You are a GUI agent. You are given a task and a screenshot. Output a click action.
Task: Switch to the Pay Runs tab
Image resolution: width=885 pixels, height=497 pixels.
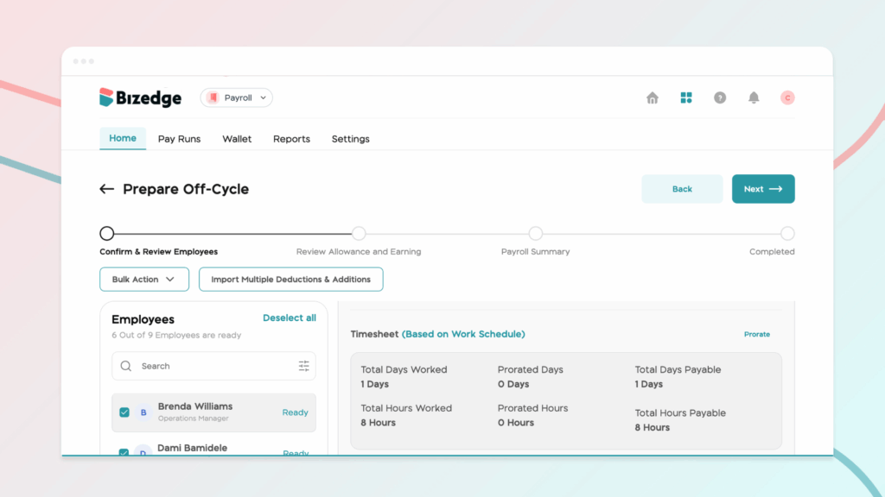(x=179, y=139)
